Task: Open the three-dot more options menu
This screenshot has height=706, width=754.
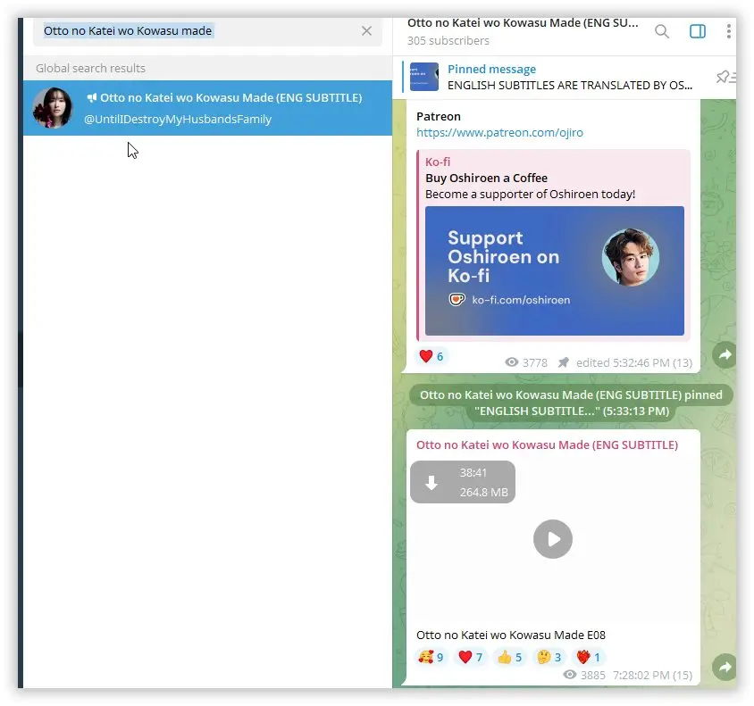Action: [x=729, y=31]
